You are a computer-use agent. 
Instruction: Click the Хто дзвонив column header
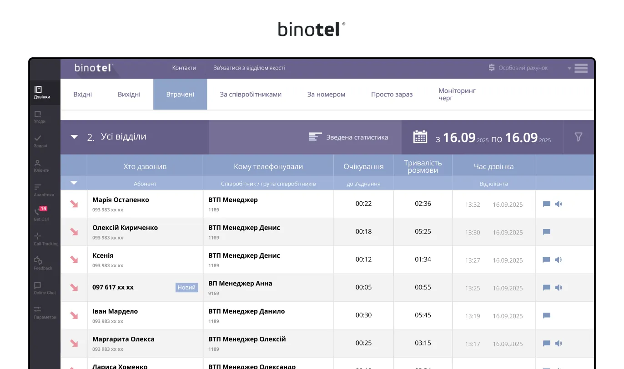(145, 166)
